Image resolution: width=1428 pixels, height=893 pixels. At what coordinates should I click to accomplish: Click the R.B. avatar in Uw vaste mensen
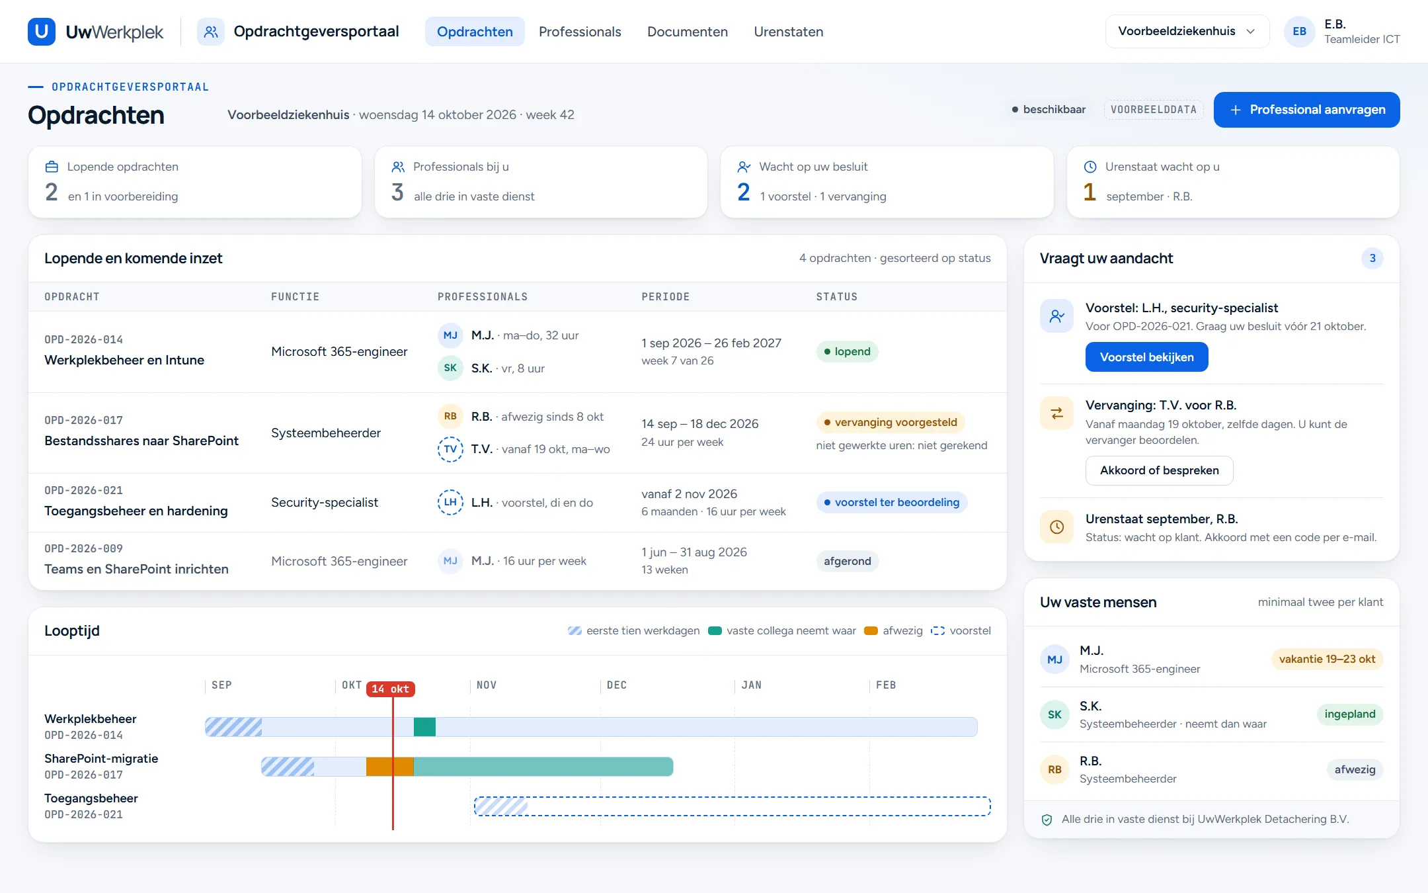pos(1054,769)
